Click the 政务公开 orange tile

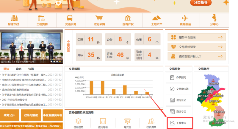(x=10, y=115)
